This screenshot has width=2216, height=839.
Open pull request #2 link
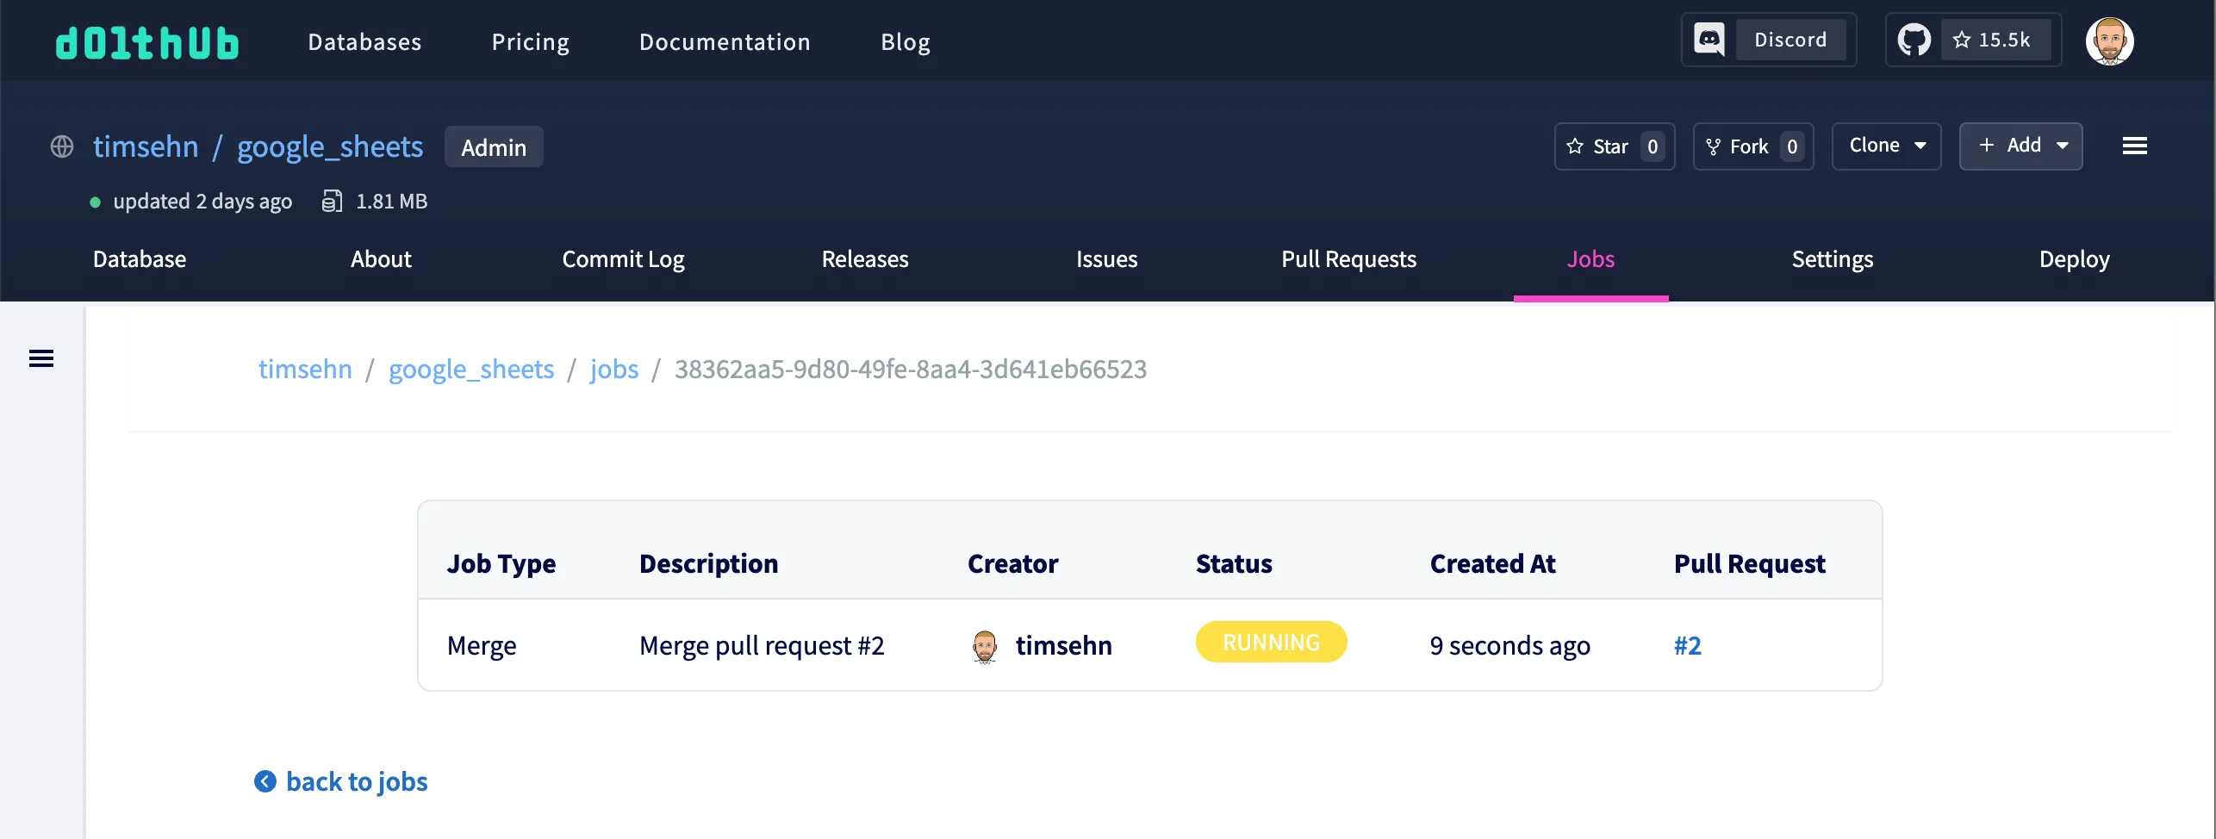click(1687, 645)
